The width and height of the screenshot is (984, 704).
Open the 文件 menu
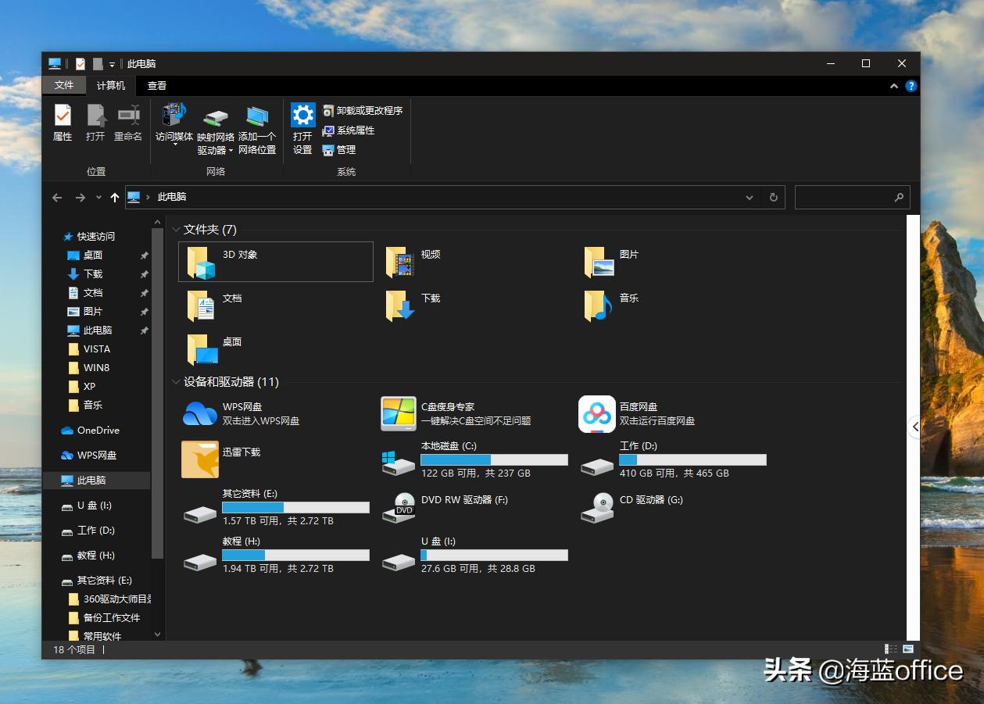(63, 85)
